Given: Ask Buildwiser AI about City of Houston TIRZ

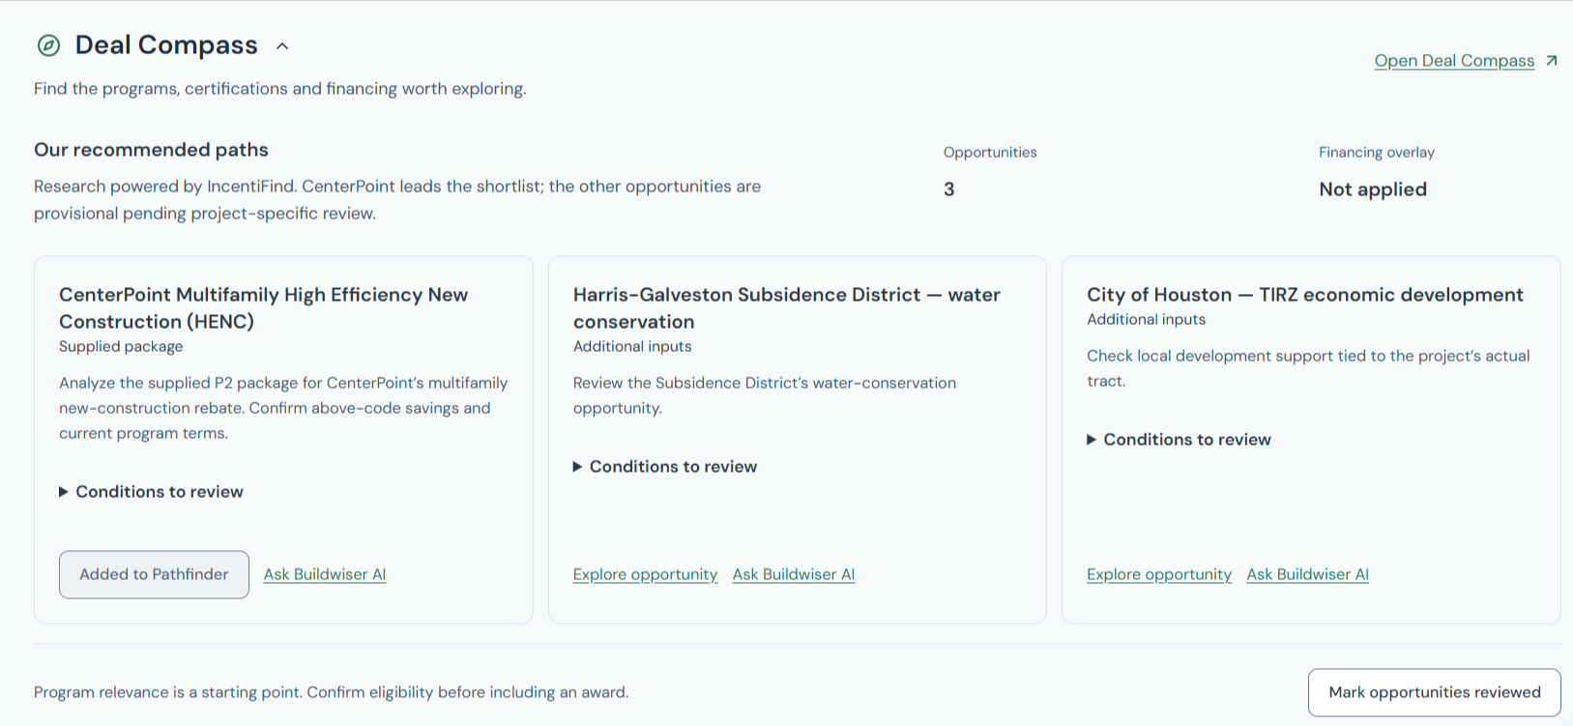Looking at the screenshot, I should point(1308,574).
